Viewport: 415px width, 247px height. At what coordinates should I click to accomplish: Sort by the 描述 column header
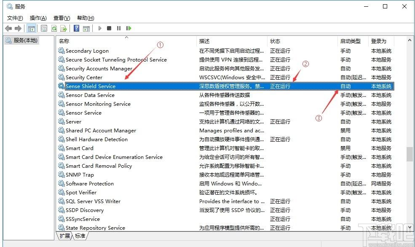click(232, 41)
